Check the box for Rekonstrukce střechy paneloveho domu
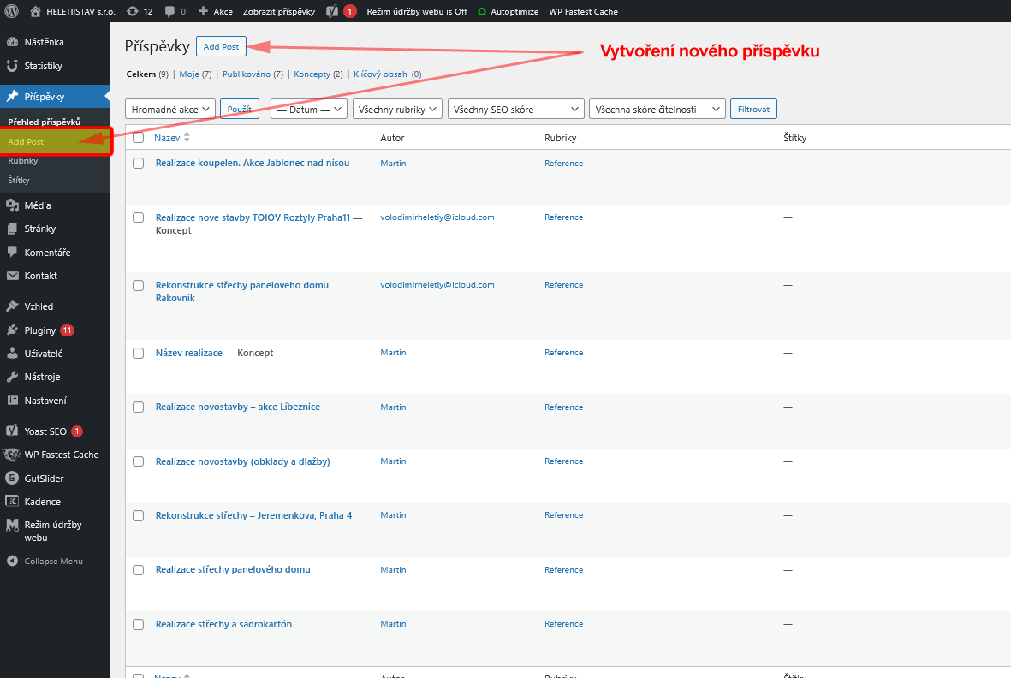The height and width of the screenshot is (678, 1011). (x=138, y=285)
